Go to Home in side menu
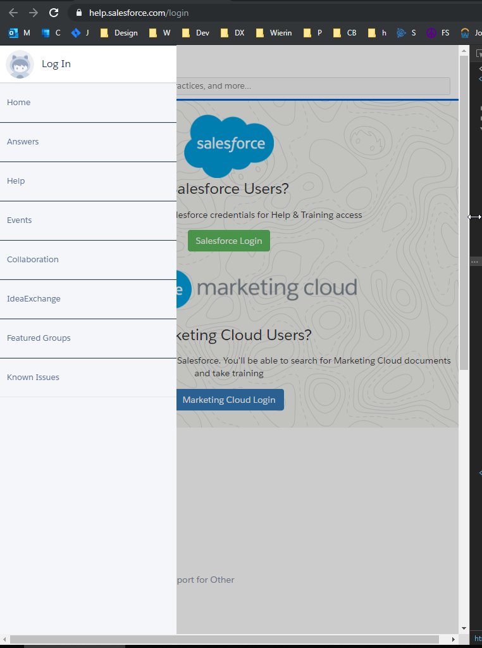 tap(88, 103)
